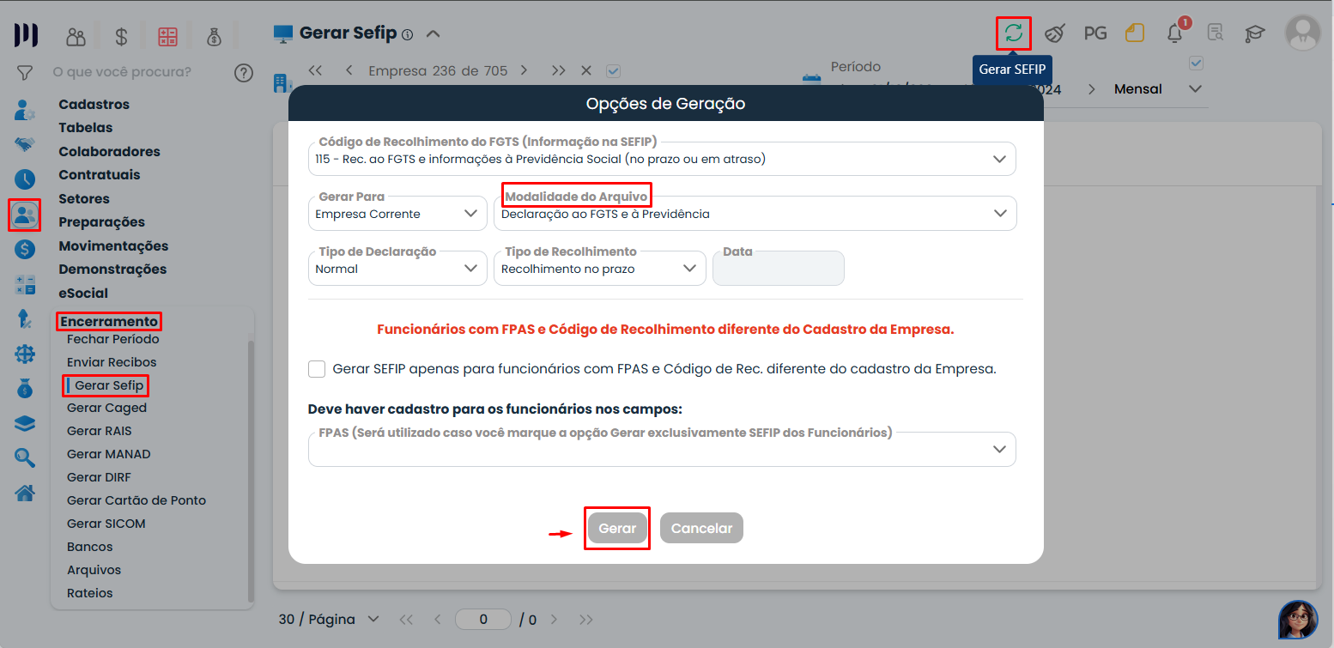Open the clock sidebar icon
This screenshot has height=648, width=1334.
point(25,179)
